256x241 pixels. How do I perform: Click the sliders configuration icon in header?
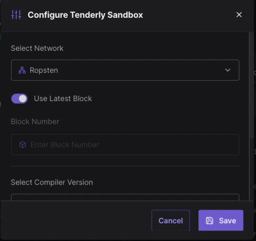coord(16,15)
